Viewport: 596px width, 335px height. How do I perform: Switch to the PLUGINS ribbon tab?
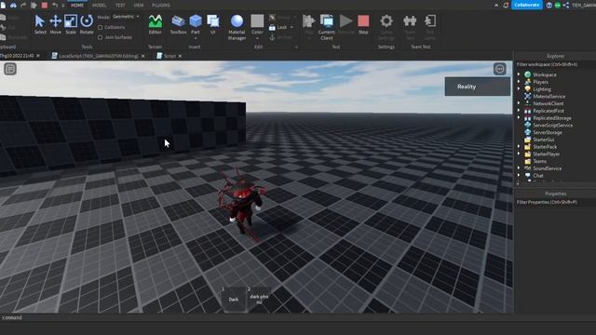click(161, 6)
